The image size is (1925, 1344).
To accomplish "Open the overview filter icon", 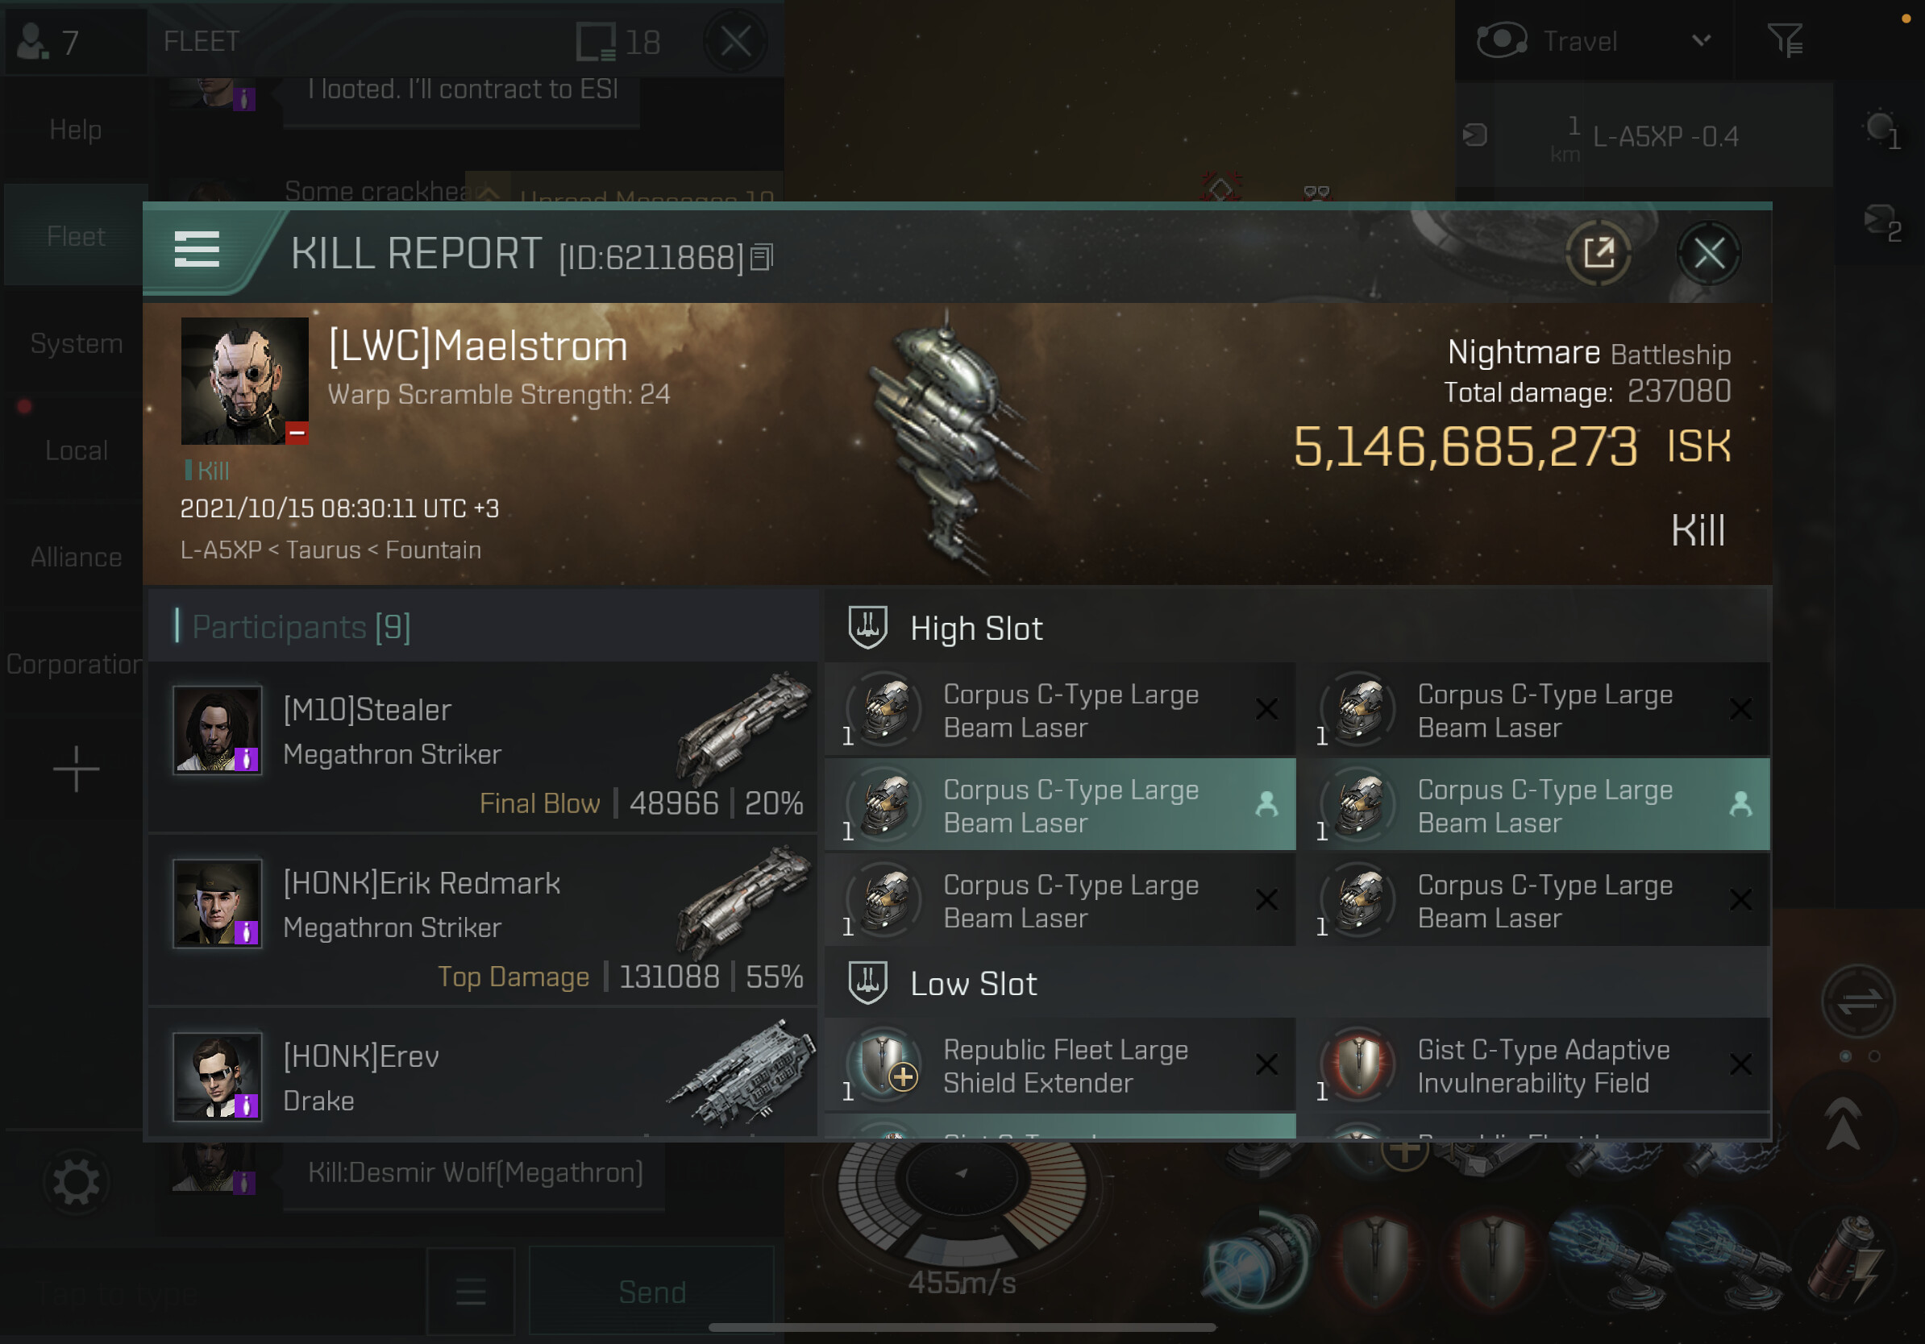I will [x=1785, y=40].
